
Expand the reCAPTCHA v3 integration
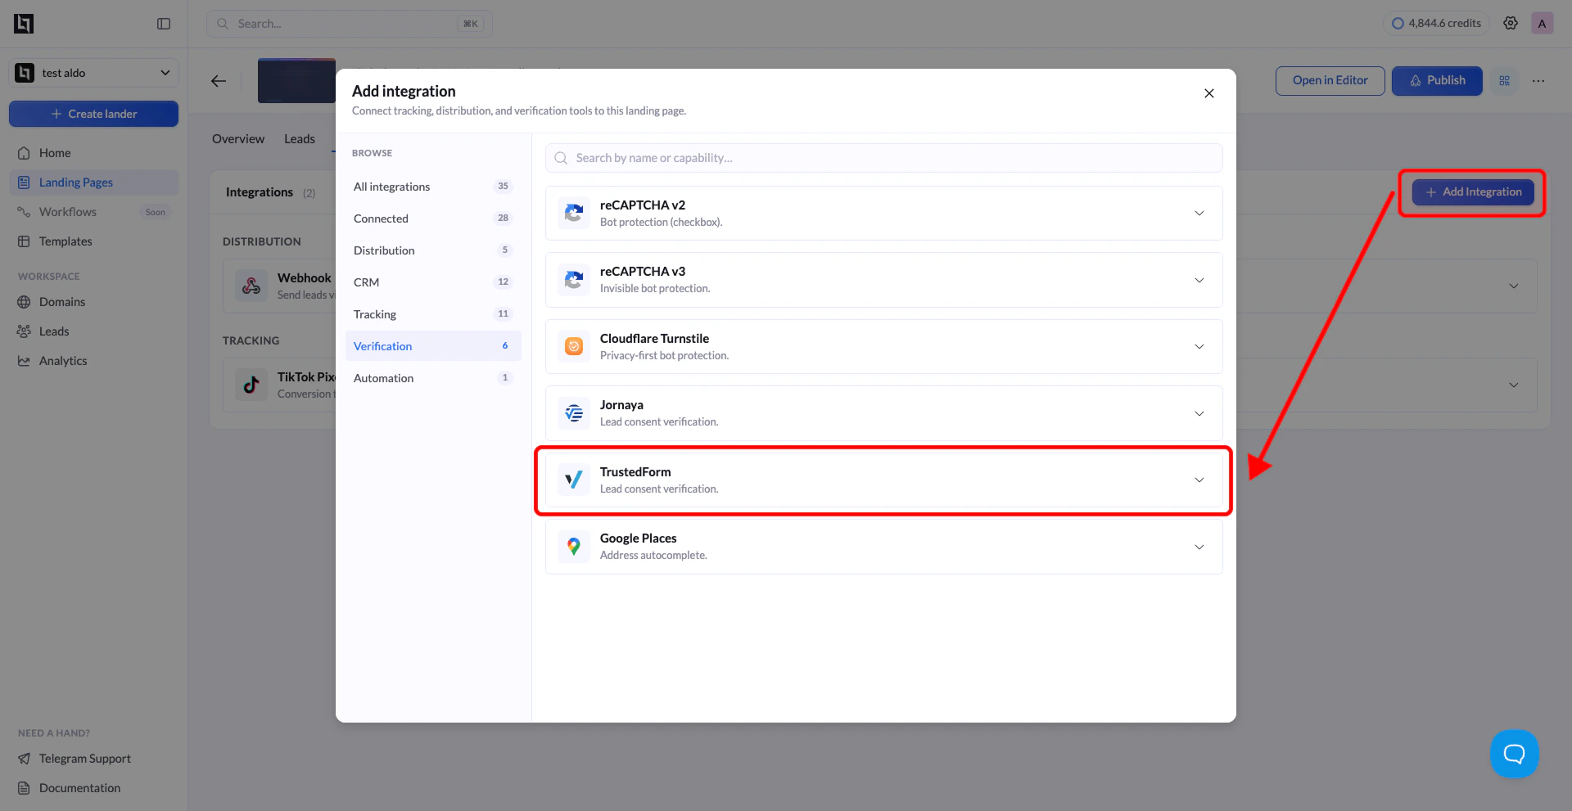[1199, 280]
